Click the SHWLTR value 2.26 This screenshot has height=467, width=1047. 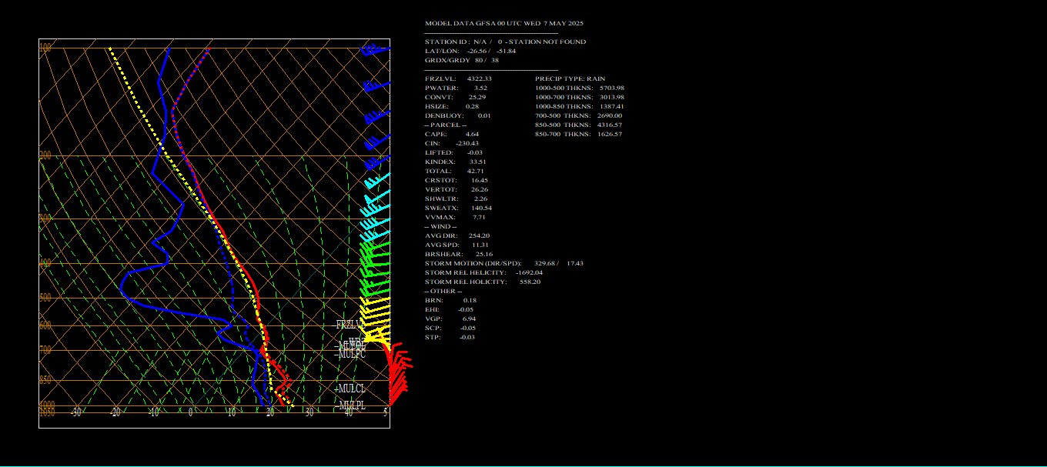click(x=480, y=198)
